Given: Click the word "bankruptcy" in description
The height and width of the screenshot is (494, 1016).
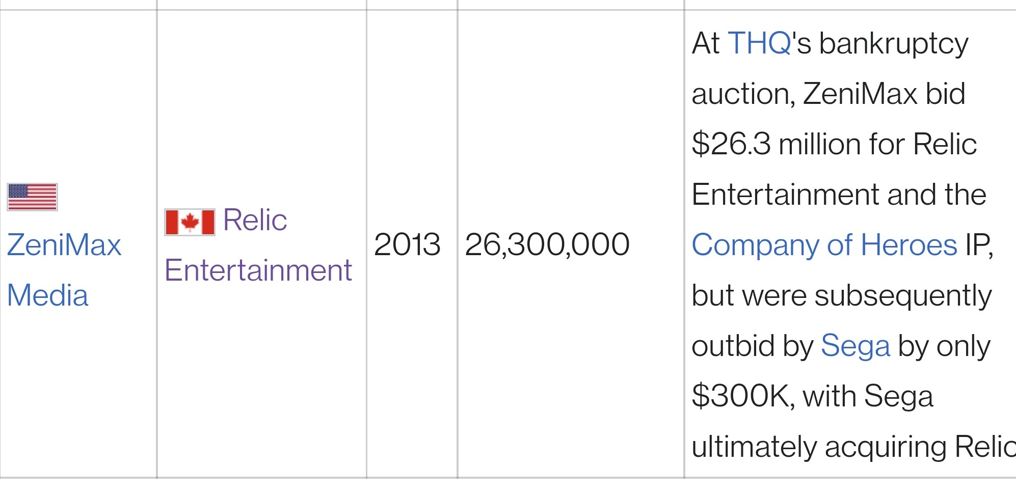Looking at the screenshot, I should coord(894,44).
